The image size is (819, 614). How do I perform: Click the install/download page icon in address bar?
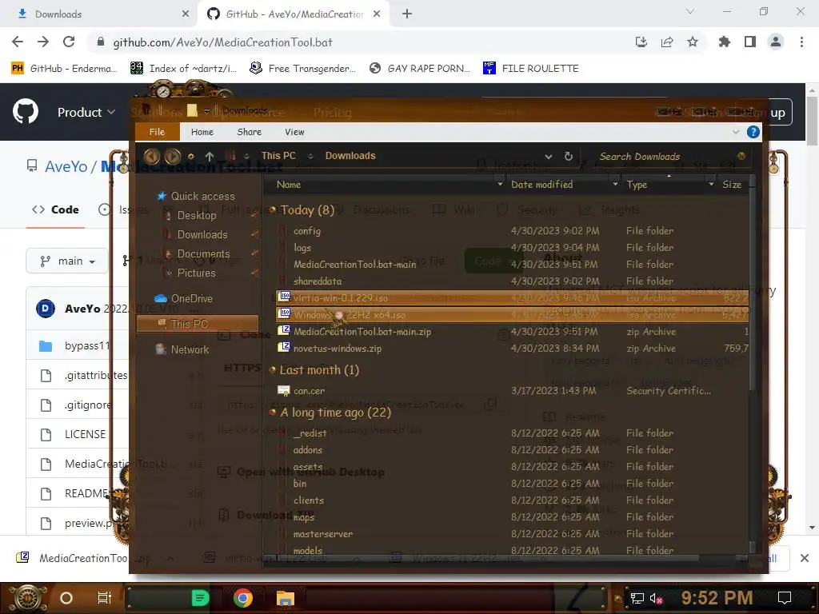(x=641, y=42)
